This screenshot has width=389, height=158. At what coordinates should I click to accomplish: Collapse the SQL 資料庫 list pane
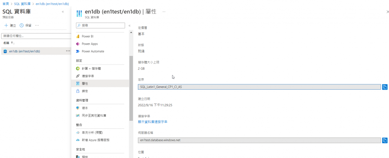[63, 12]
